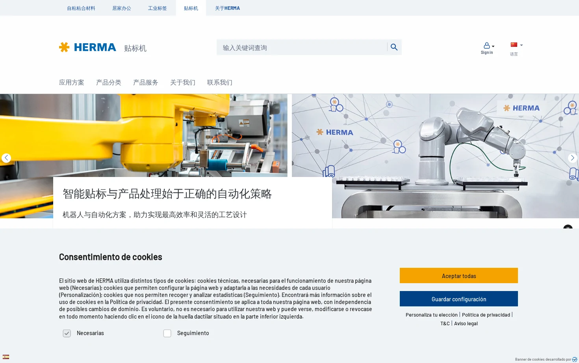Screen dimensions: 579x363
Task: Pause the carousel slideshow
Action: pos(568,227)
